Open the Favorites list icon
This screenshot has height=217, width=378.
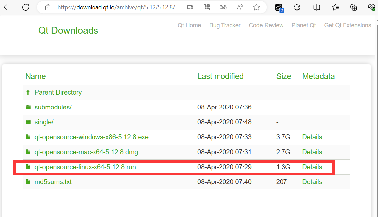(x=335, y=7)
